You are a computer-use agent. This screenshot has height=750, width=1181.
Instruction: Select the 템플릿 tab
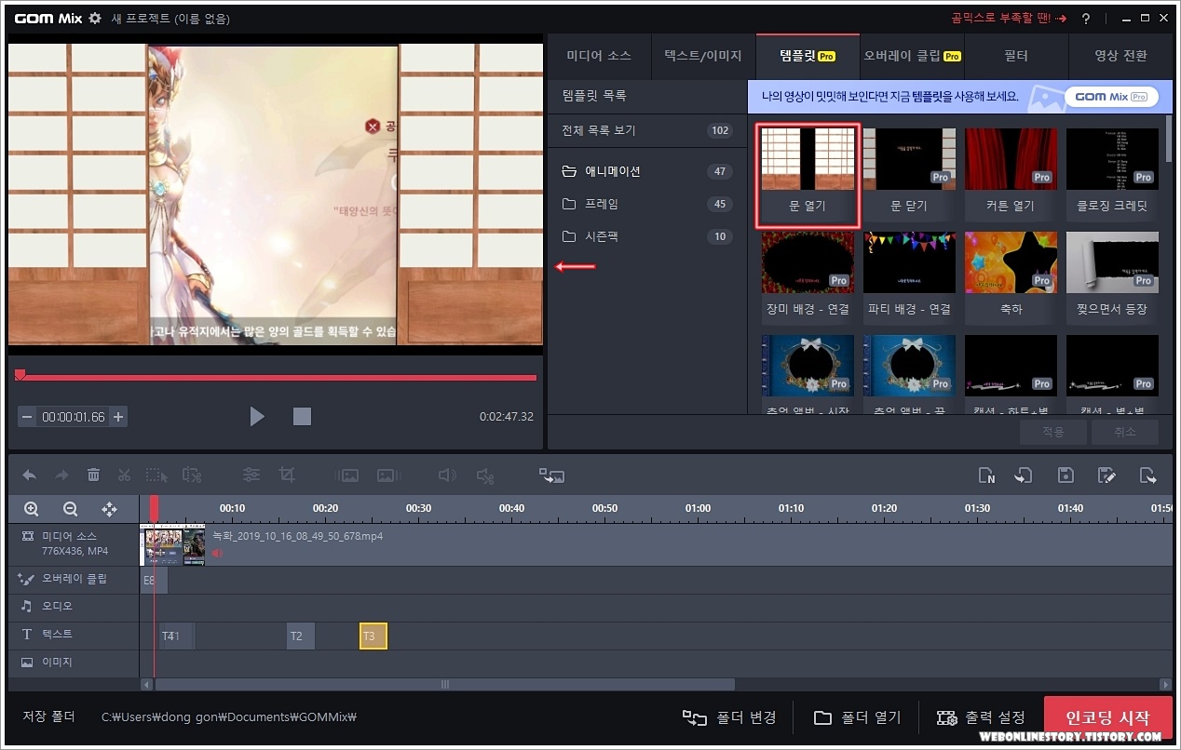click(x=808, y=56)
